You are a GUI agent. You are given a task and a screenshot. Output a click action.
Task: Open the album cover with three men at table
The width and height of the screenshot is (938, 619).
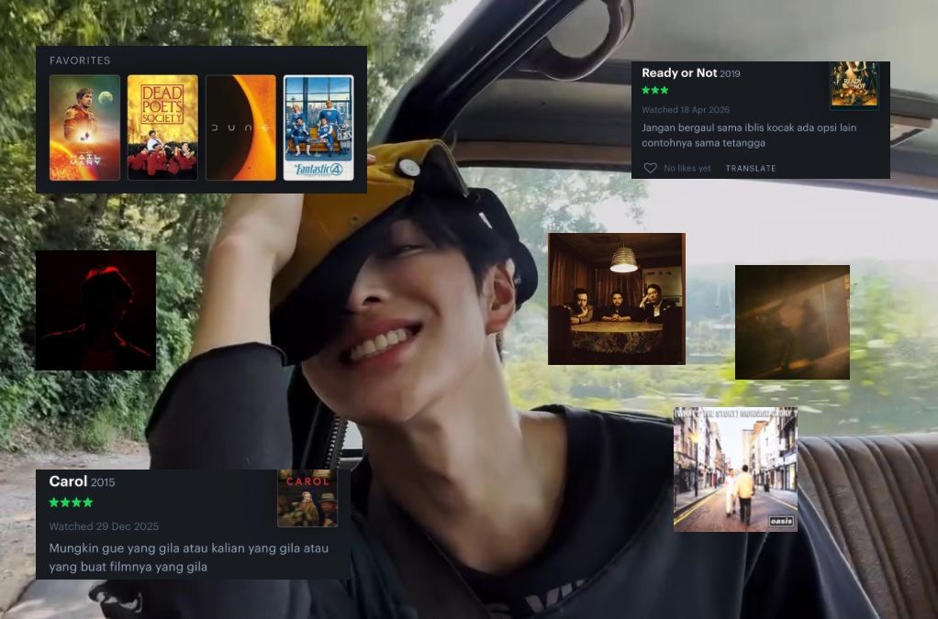click(617, 299)
